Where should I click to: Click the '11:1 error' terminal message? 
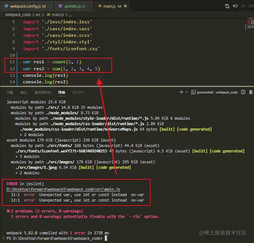[x=78, y=195]
